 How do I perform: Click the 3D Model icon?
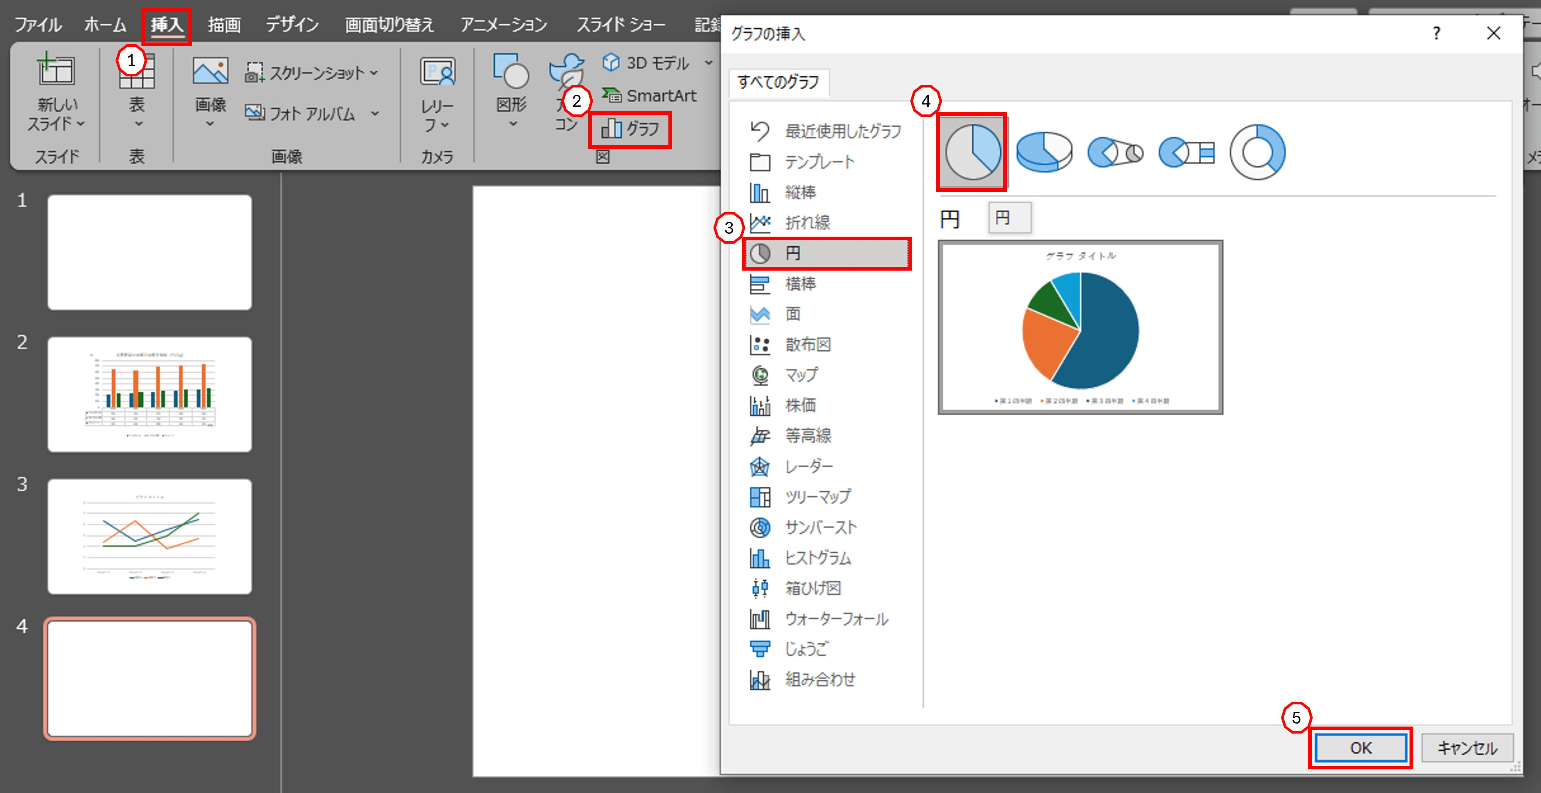[611, 62]
